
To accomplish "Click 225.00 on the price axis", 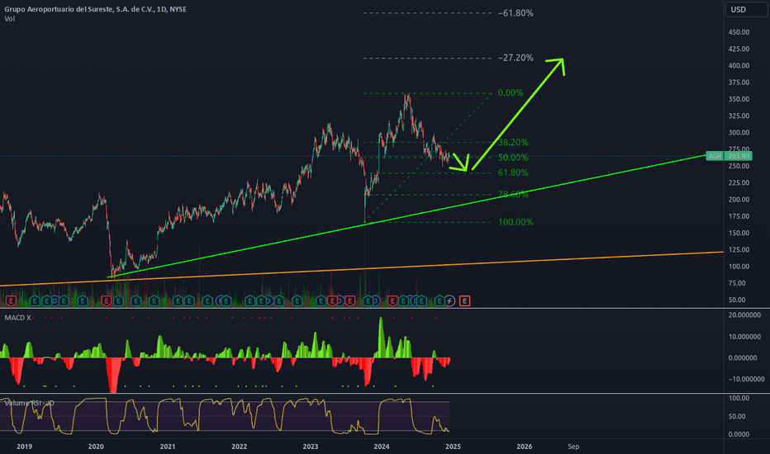I will (739, 183).
